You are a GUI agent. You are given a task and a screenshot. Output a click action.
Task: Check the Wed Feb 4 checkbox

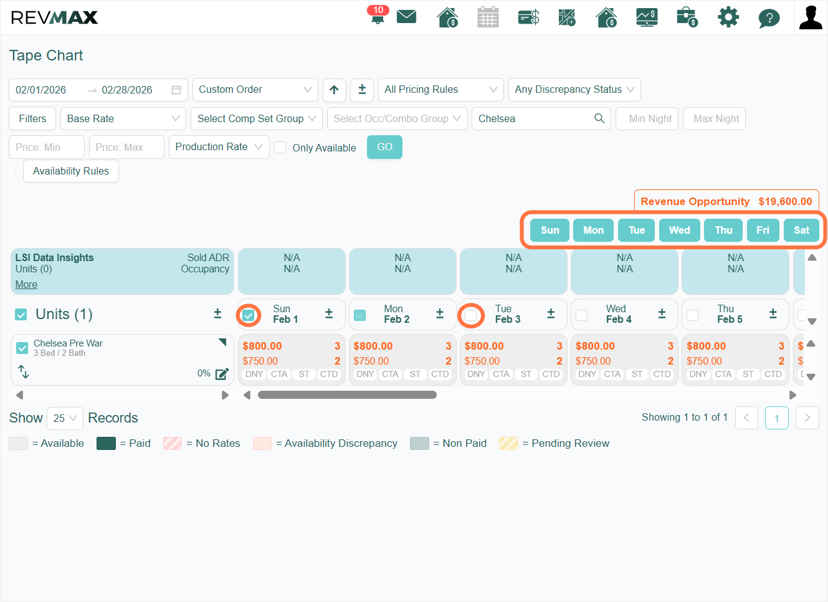tap(582, 315)
